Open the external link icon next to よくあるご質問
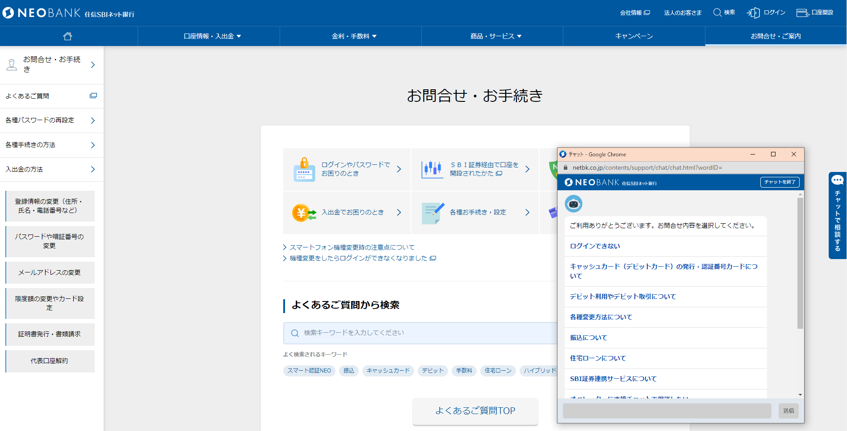Screen dimensions: 847x431 pyautogui.click(x=93, y=96)
